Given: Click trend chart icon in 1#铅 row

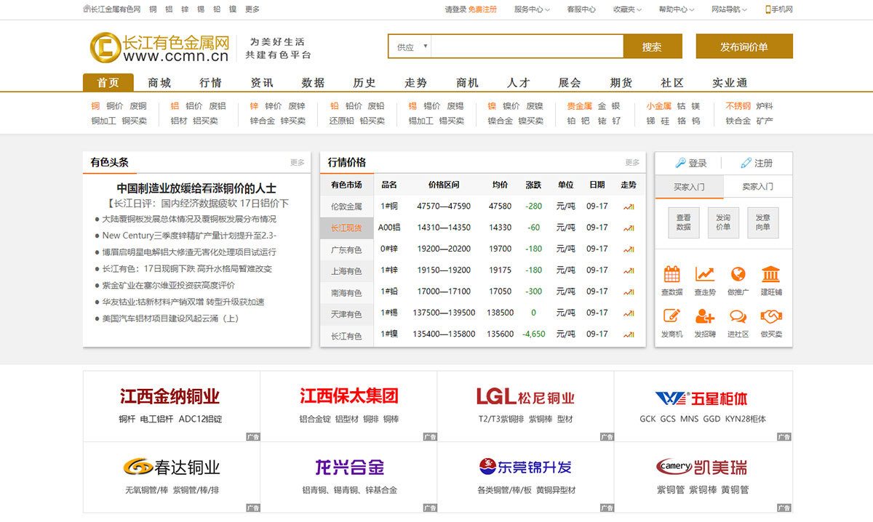Looking at the screenshot, I should click(629, 292).
